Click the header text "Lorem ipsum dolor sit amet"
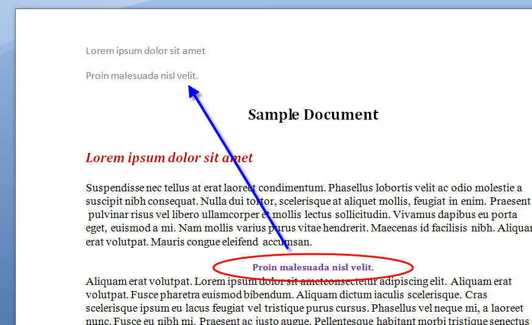The image size is (532, 325). pyautogui.click(x=145, y=51)
